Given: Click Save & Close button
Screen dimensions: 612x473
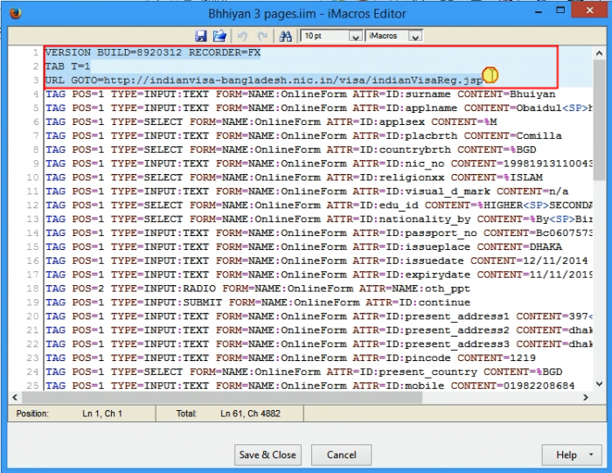Looking at the screenshot, I should pyautogui.click(x=268, y=455).
